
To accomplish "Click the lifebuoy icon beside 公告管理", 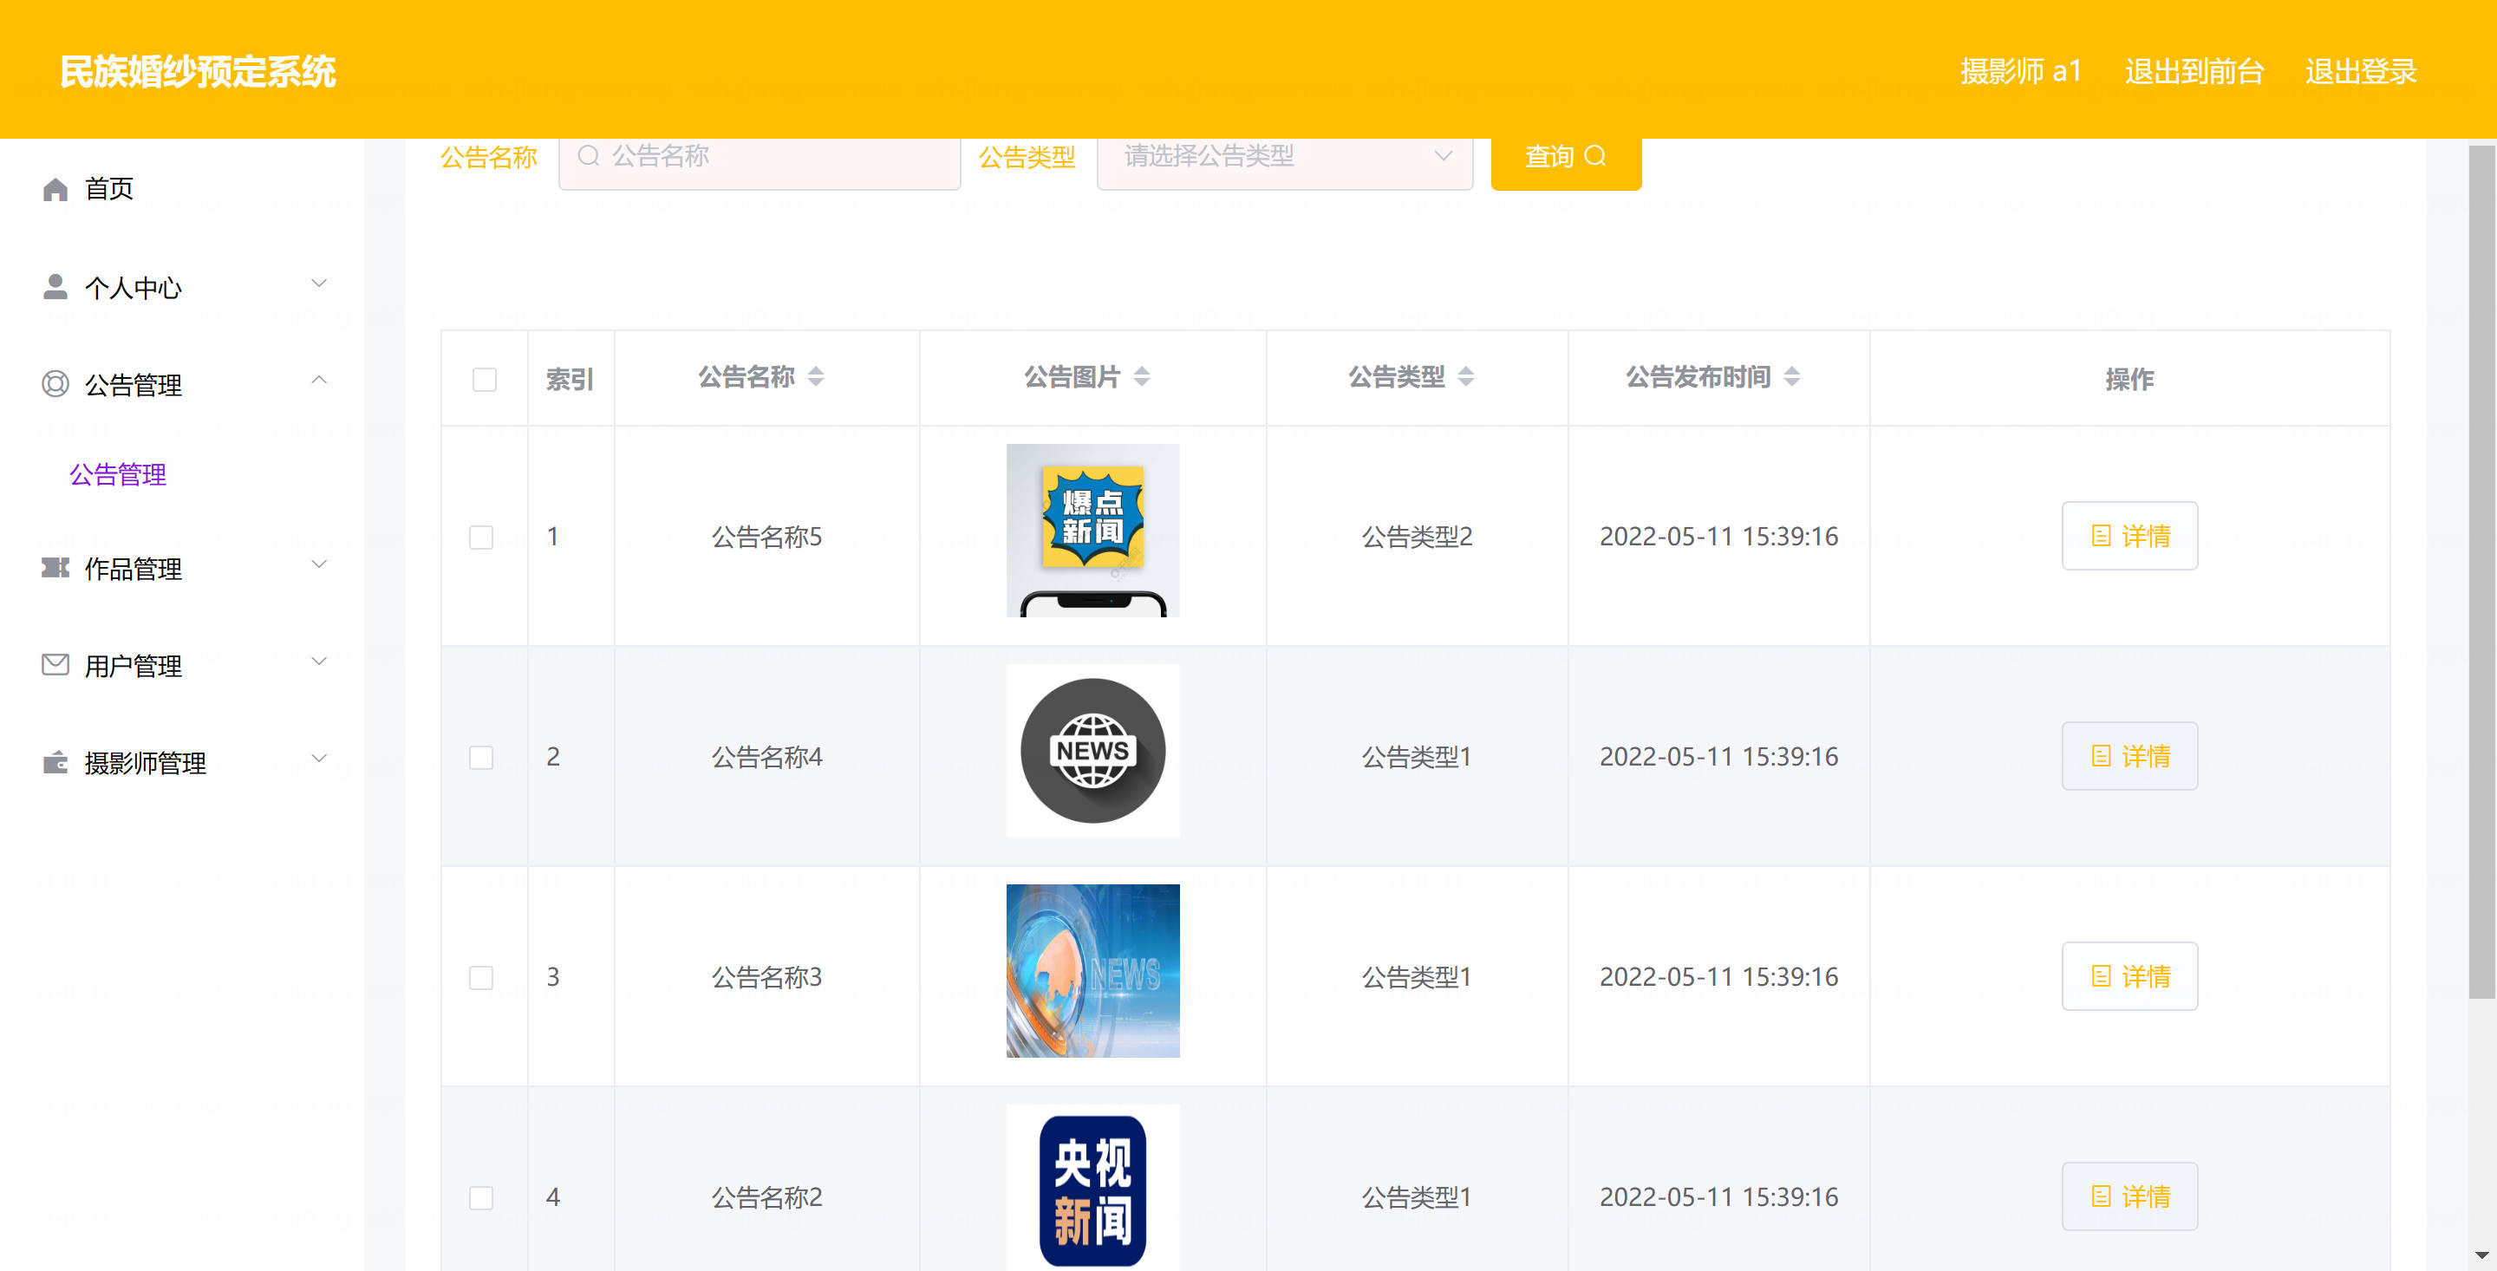I will [55, 384].
